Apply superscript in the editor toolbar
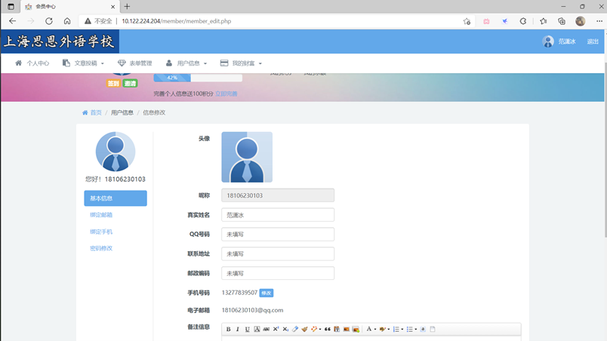 (x=276, y=329)
